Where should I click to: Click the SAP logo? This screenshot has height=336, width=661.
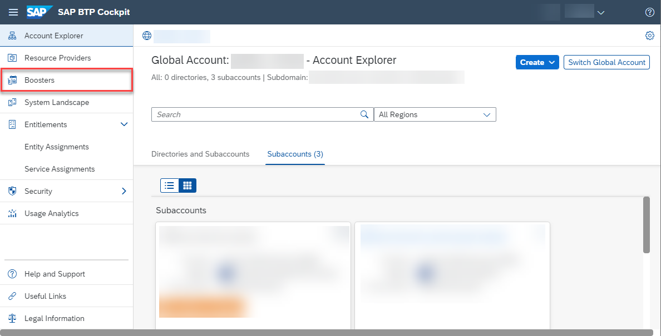click(x=40, y=12)
